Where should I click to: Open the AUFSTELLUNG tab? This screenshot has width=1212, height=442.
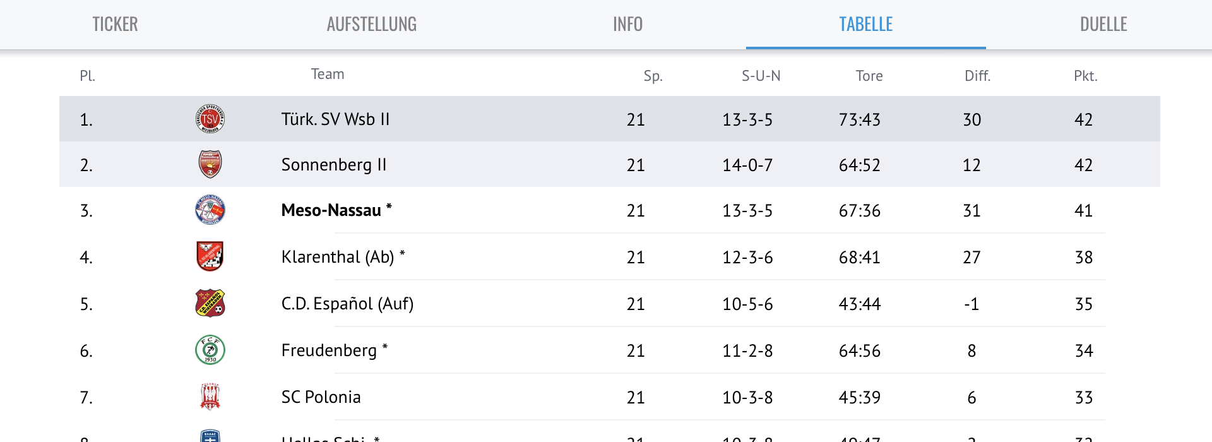coord(371,24)
